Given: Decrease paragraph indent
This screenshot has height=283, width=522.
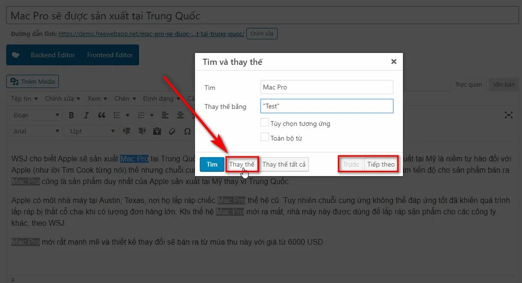Looking at the screenshot, I should pos(127,131).
